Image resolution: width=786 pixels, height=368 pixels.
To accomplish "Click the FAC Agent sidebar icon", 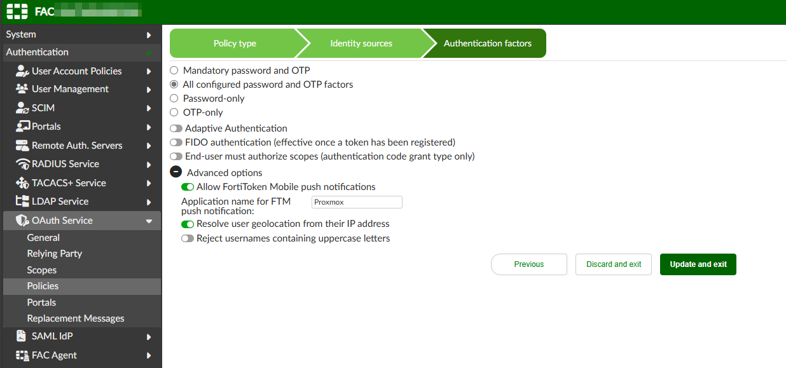I will point(23,355).
